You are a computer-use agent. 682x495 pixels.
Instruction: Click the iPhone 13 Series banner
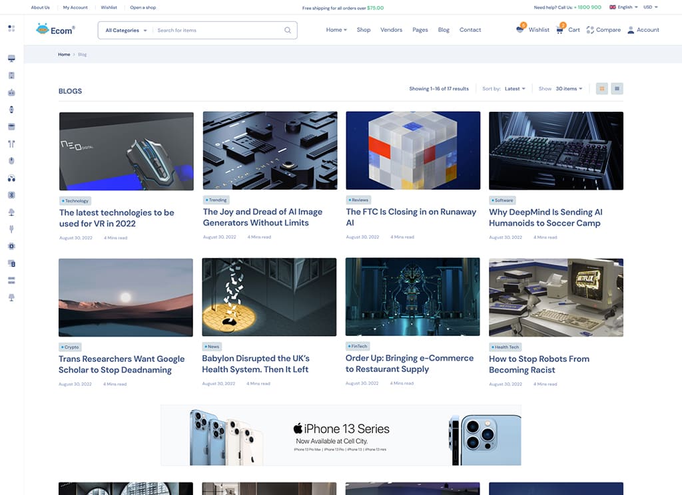341,434
